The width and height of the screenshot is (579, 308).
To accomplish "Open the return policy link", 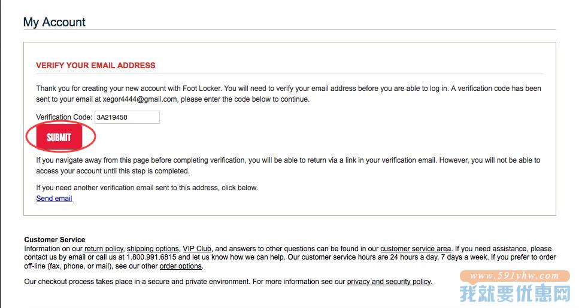I will (104, 249).
